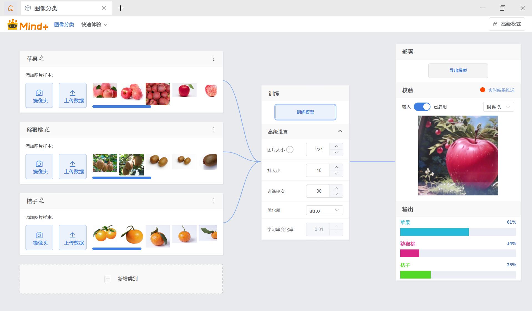The width and height of the screenshot is (532, 311).
Task: Open a new tab with the plus icon
Action: (120, 8)
